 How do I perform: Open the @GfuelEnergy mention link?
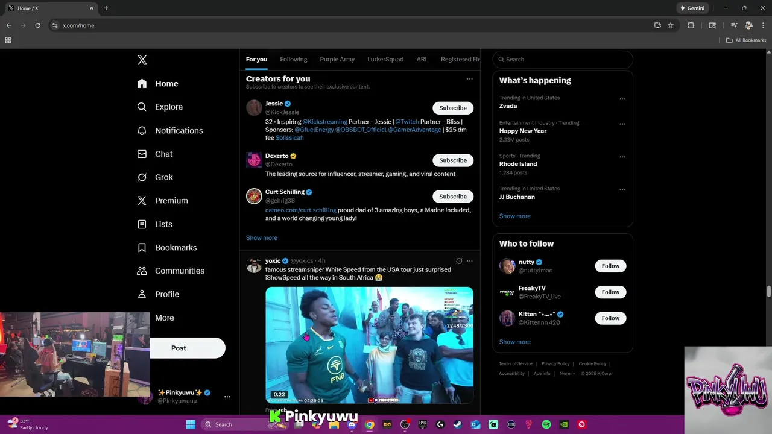[314, 130]
